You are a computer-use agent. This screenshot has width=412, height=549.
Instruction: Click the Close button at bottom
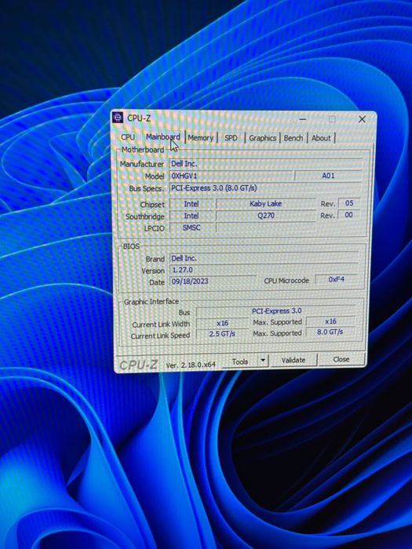point(341,359)
